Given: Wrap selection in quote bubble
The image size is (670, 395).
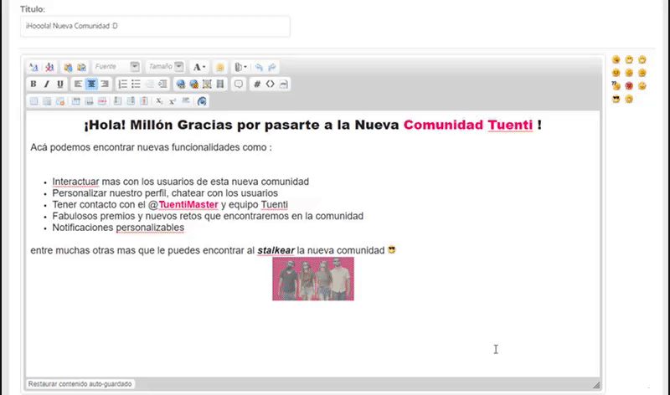Looking at the screenshot, I should click(239, 85).
